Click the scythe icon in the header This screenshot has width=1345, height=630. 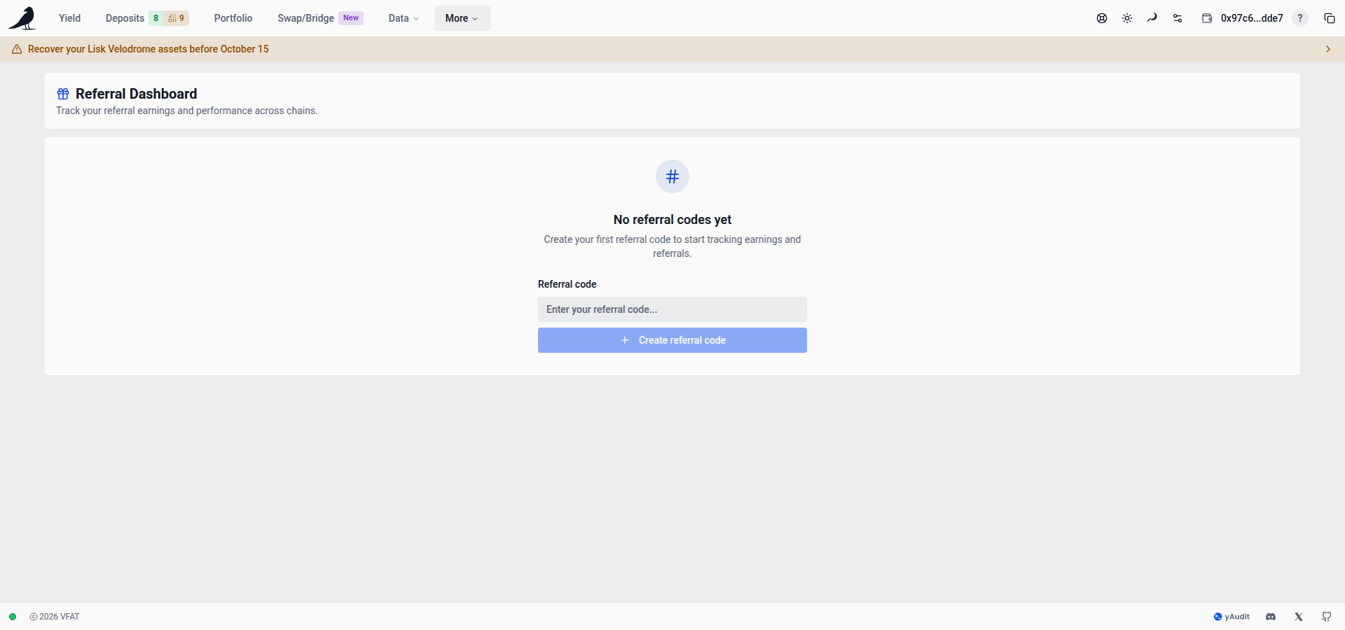coord(1152,18)
